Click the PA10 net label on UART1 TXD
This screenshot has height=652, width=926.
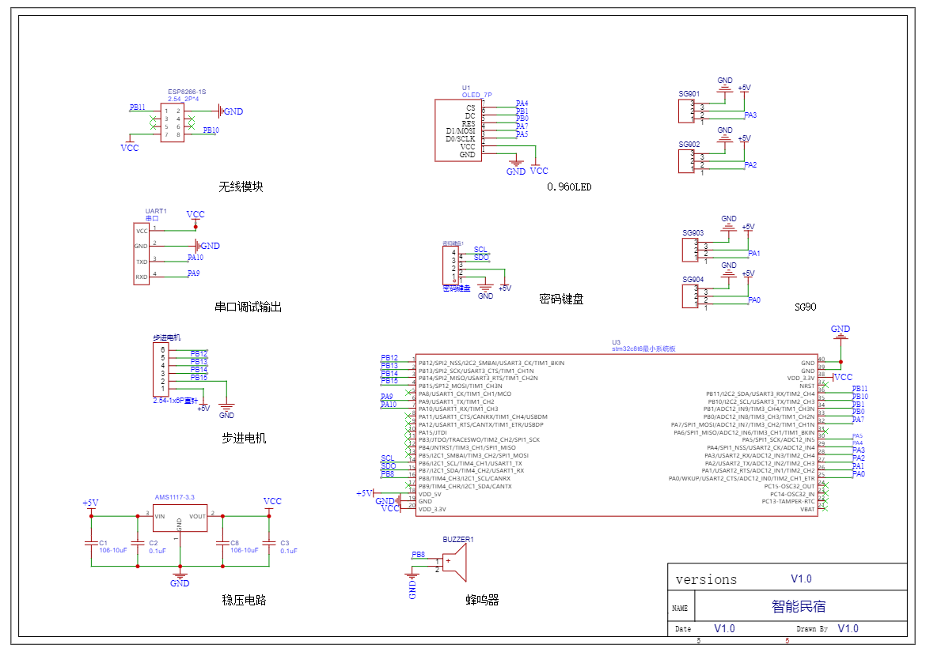pyautogui.click(x=195, y=258)
